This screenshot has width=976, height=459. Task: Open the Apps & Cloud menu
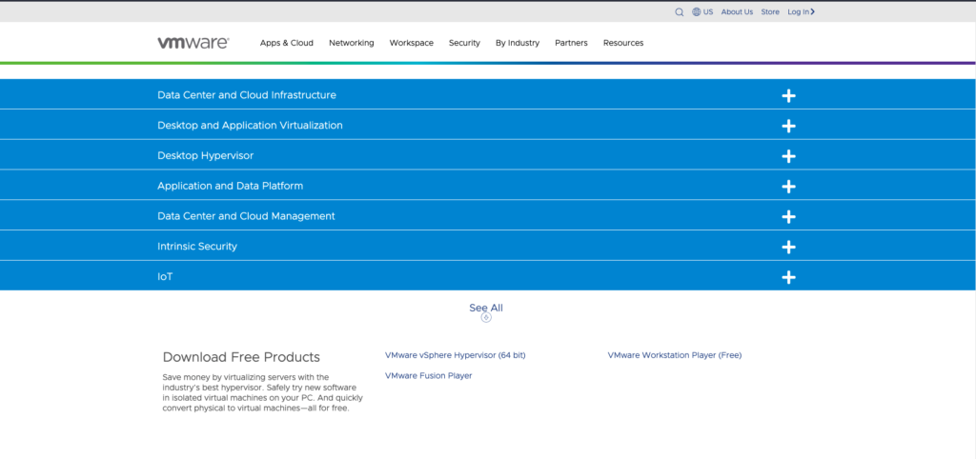click(286, 43)
